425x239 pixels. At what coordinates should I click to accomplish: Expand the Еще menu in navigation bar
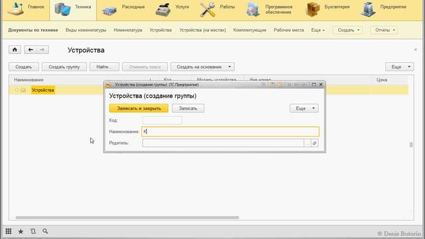click(317, 30)
